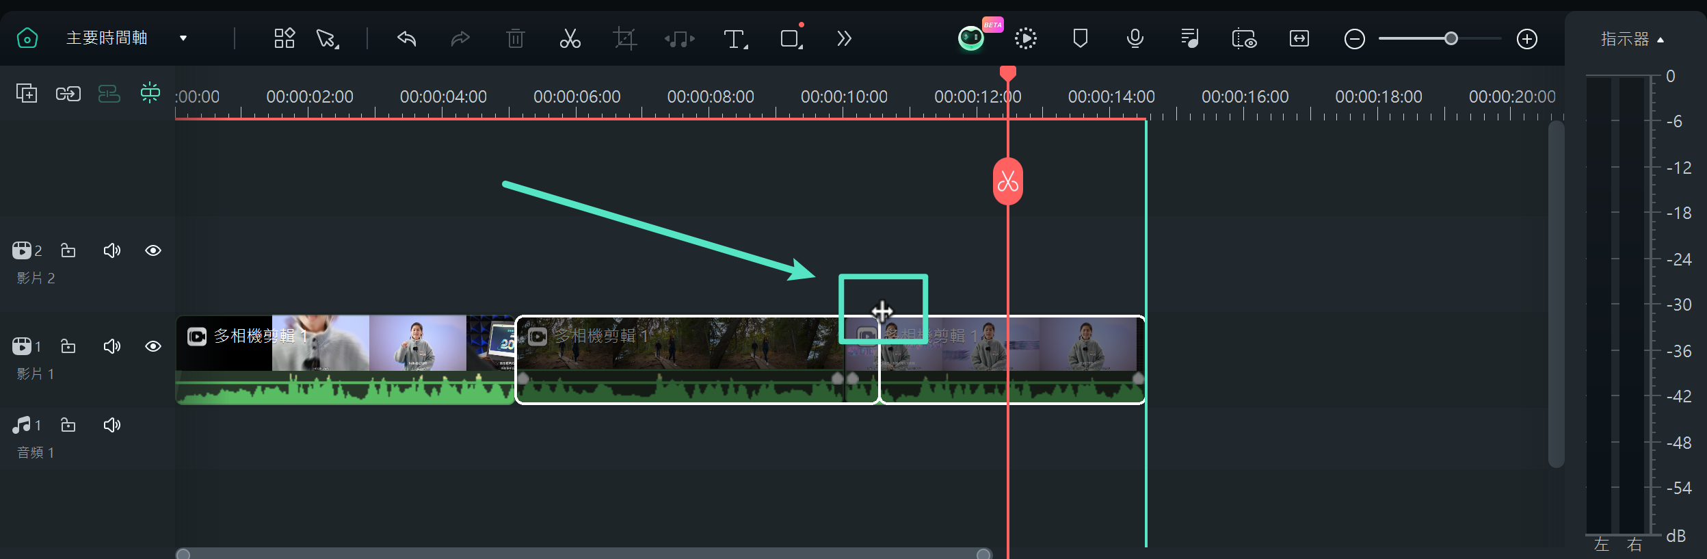Click the render preview circle icon
The height and width of the screenshot is (559, 1707).
pos(1026,38)
